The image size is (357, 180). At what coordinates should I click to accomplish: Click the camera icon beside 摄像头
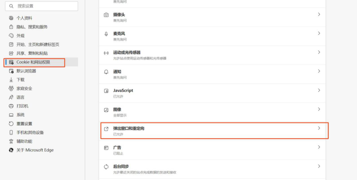coord(106,15)
